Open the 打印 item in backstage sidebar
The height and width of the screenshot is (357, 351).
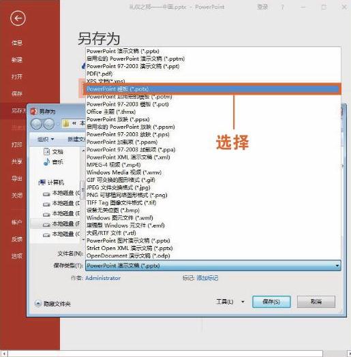pyautogui.click(x=17, y=144)
